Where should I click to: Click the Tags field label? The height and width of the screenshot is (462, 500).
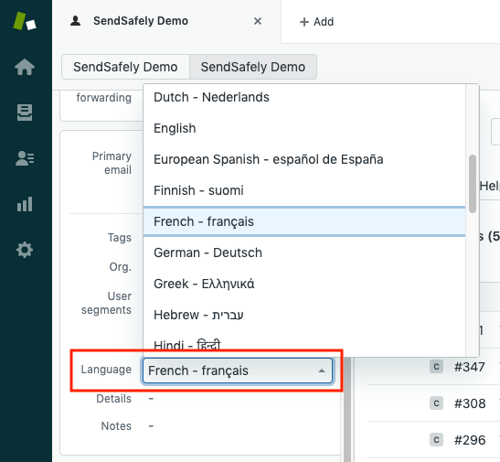[120, 238]
